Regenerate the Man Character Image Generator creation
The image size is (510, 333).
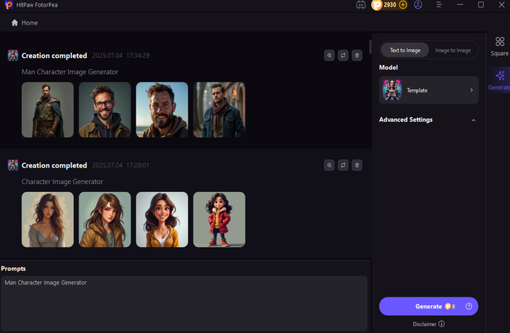click(343, 56)
